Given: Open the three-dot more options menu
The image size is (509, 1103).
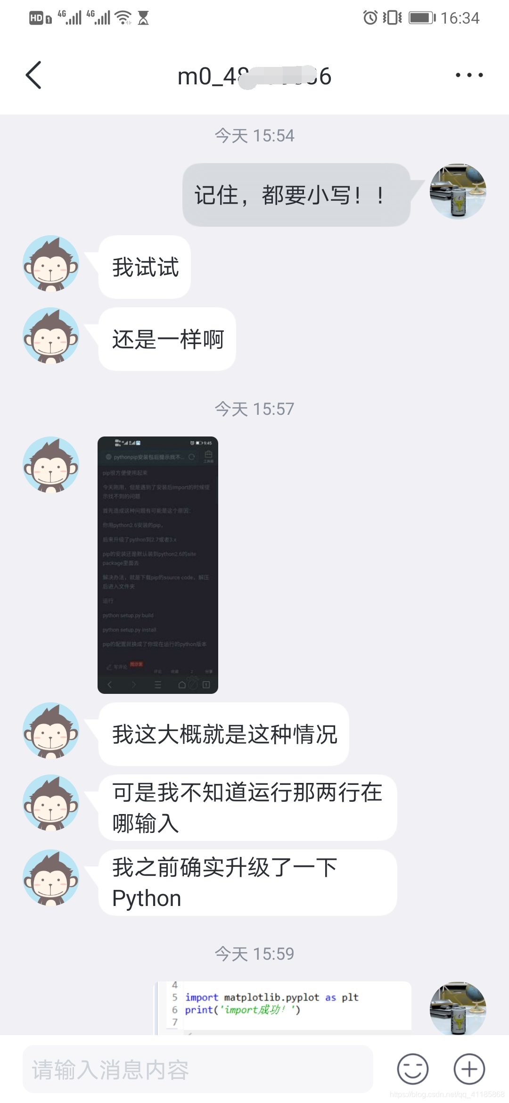Looking at the screenshot, I should click(469, 75).
